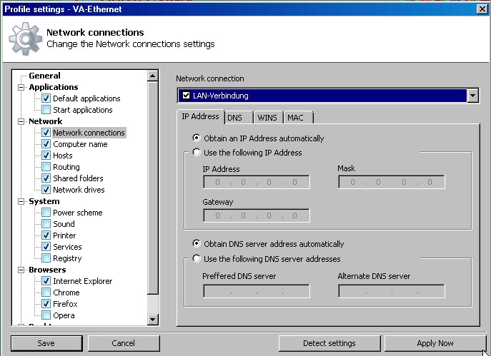Open the Computer name tree entry

pos(80,144)
